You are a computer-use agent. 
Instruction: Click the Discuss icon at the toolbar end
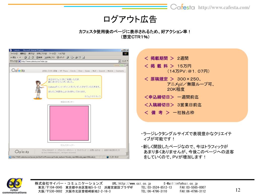(x=83, y=57)
